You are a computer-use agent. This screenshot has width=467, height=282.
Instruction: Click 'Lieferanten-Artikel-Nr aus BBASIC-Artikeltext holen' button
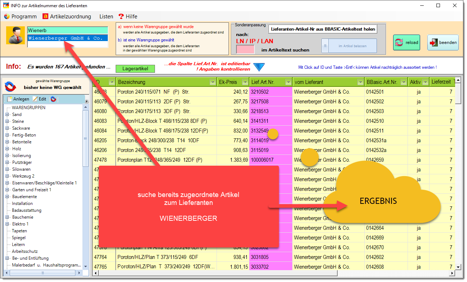pos(323,29)
